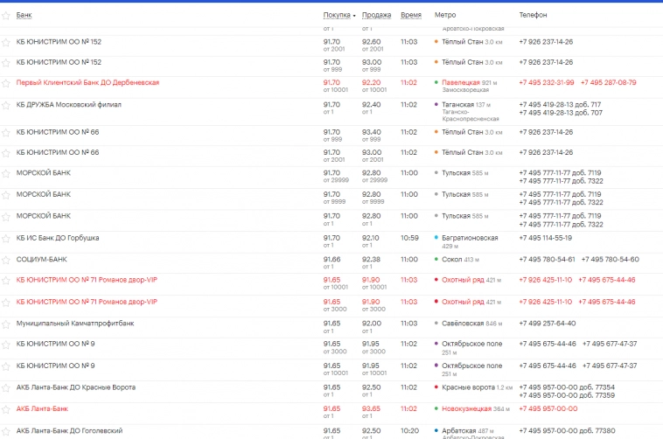Click the star beside АКБ Ланта-Банк ДО Гоголевский
The height and width of the screenshot is (439, 663).
pyautogui.click(x=6, y=431)
